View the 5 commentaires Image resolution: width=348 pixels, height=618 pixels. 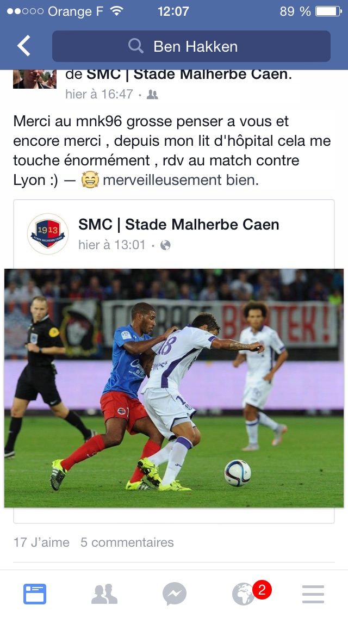(127, 542)
